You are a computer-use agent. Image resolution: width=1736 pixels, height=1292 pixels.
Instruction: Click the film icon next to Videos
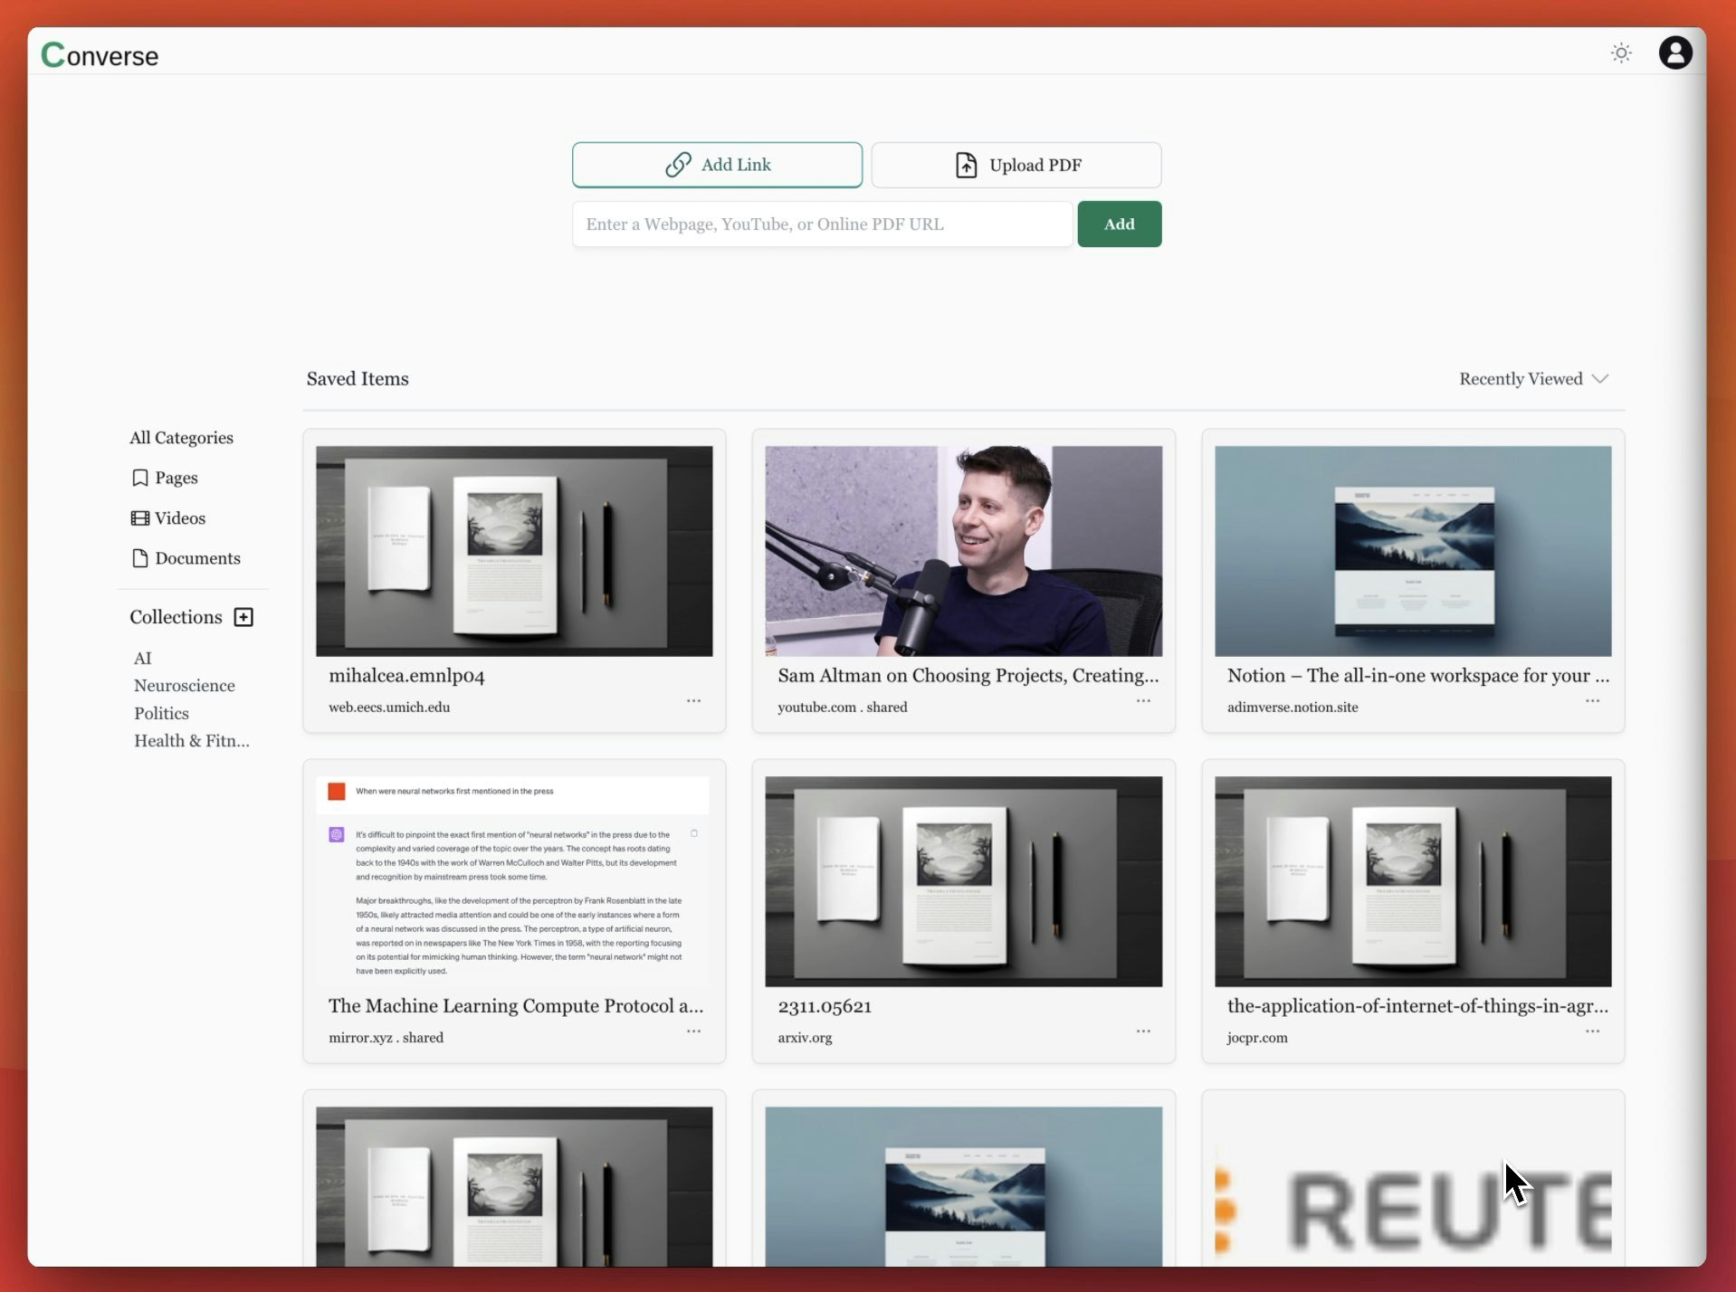pos(139,518)
